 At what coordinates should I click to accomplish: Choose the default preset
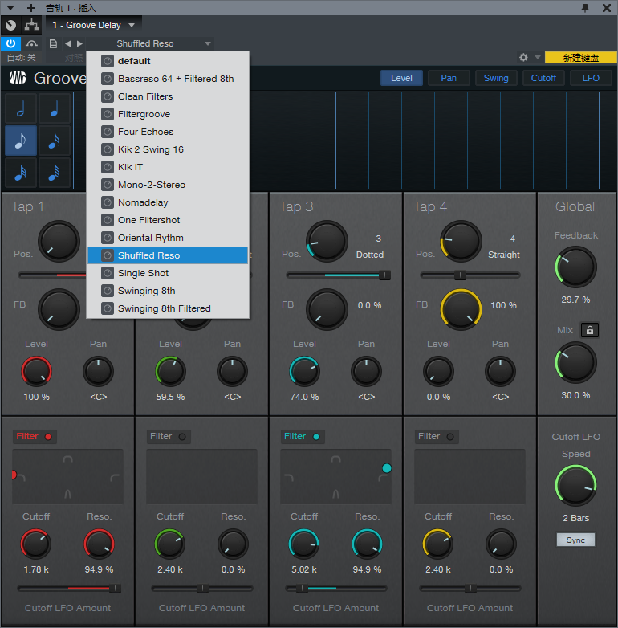[168, 61]
